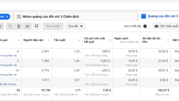Remove the selected filter chip X

[x=7, y=17]
